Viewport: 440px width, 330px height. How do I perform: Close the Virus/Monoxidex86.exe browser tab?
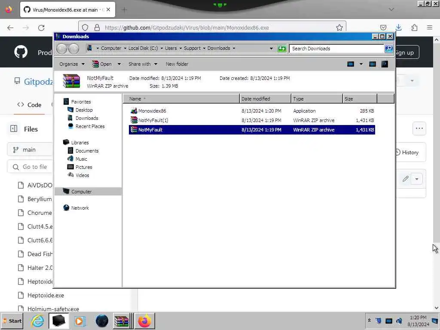[x=108, y=9]
